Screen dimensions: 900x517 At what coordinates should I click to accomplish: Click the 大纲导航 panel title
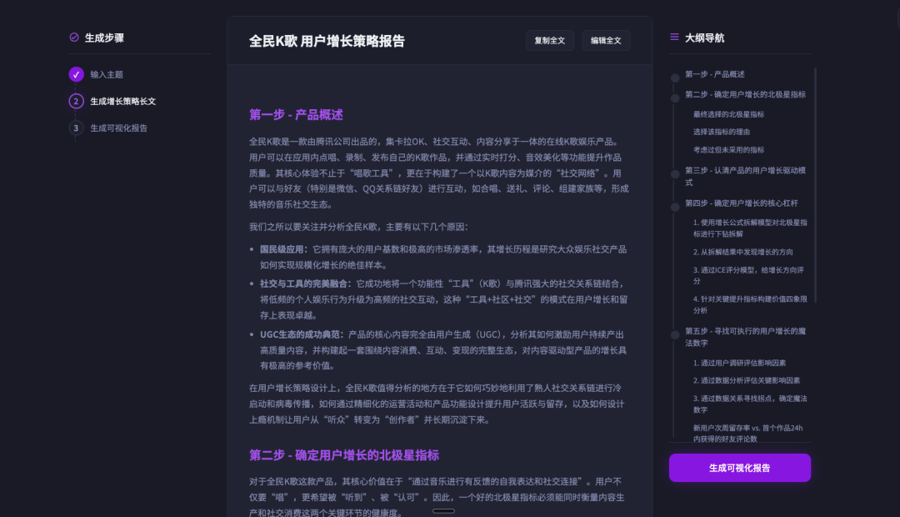tap(704, 38)
